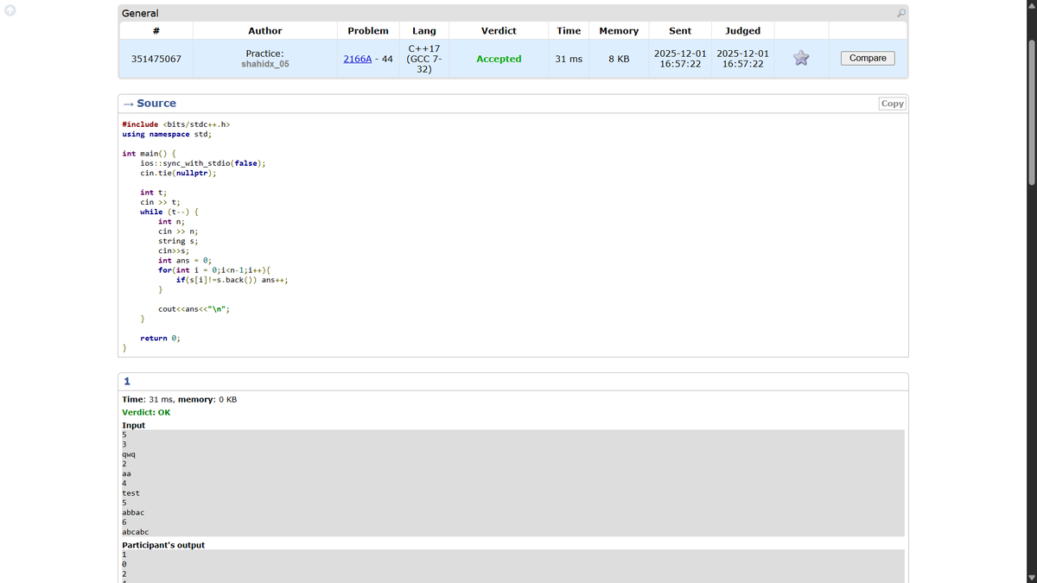The image size is (1037, 583).
Task: Click the Judged column header
Action: coord(743,30)
